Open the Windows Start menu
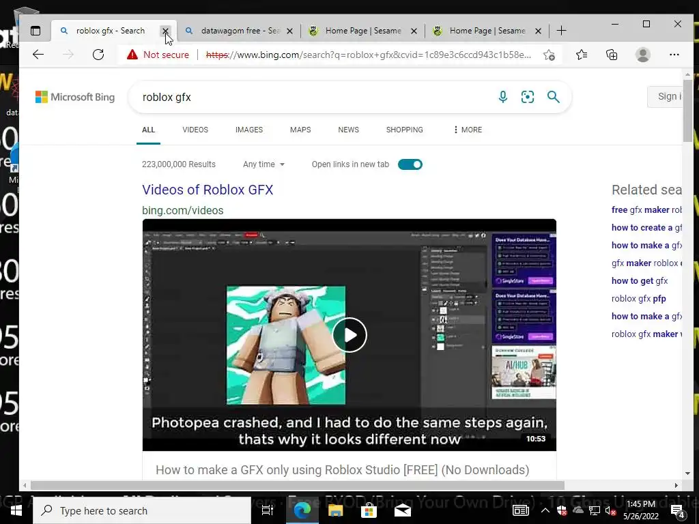The width and height of the screenshot is (699, 524). 16,510
